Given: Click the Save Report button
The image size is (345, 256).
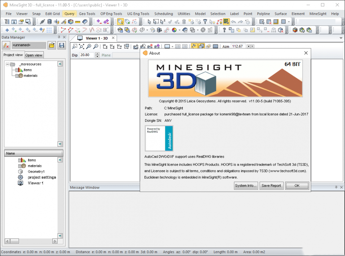Looking at the screenshot, I should pyautogui.click(x=271, y=185).
